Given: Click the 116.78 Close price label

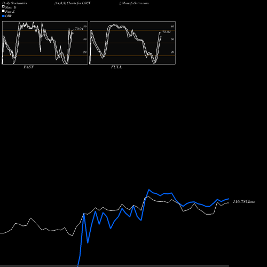Looking at the screenshot, I should tap(244, 202).
